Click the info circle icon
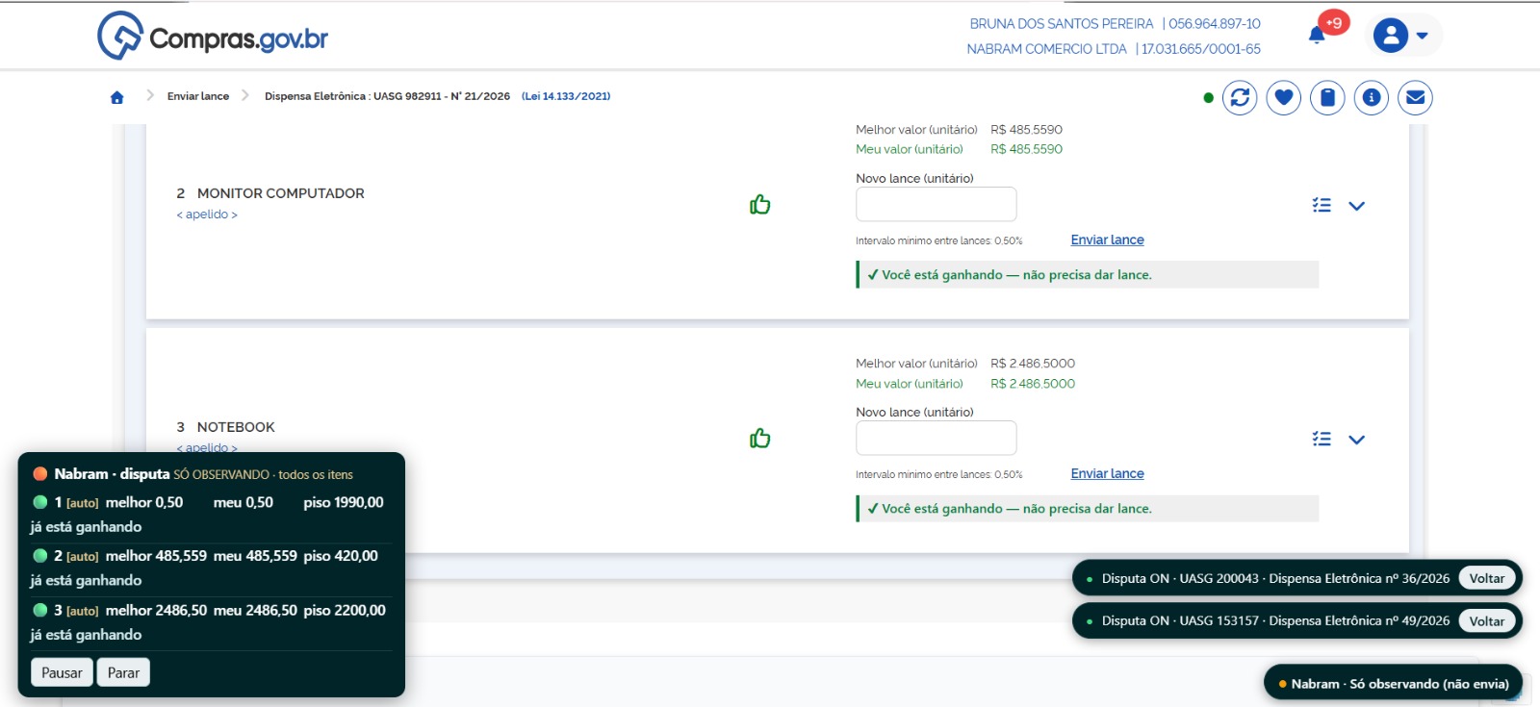Viewport: 1540px width, 707px height. click(x=1372, y=97)
